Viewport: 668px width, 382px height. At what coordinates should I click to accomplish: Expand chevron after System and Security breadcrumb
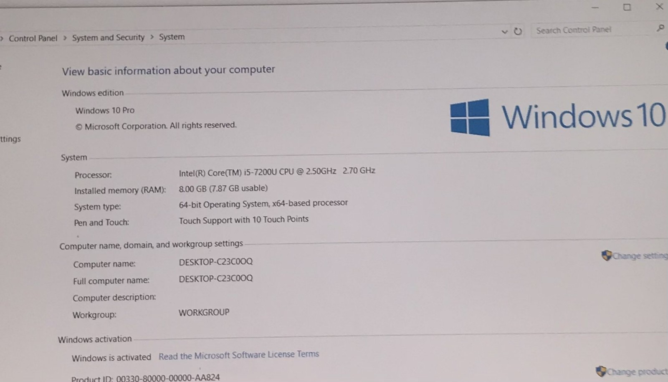[x=152, y=37]
